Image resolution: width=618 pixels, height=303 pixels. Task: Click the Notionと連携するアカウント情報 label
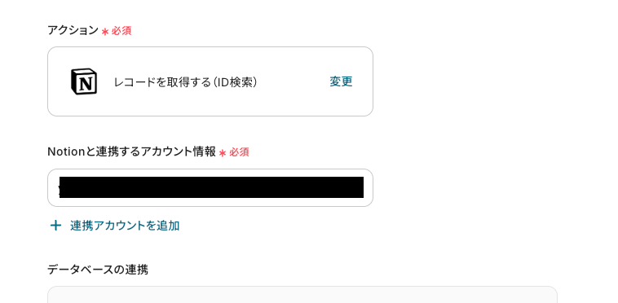(131, 151)
